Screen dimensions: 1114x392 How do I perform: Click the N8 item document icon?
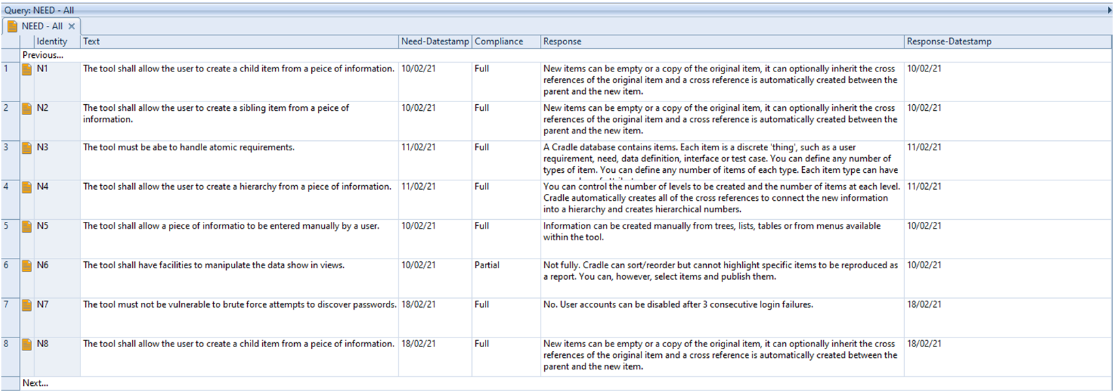tap(27, 345)
